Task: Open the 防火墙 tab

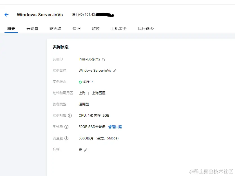Action: [55, 28]
